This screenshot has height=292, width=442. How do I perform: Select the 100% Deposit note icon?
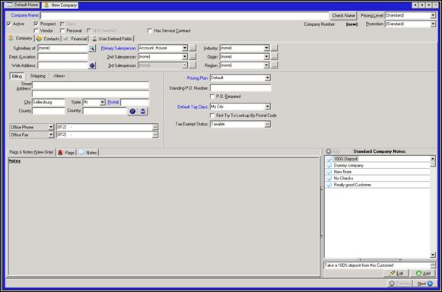click(x=329, y=159)
